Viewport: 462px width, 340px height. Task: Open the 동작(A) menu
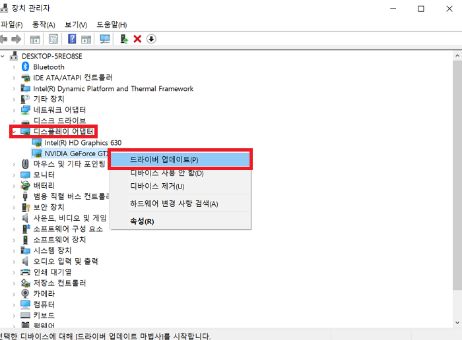click(44, 24)
